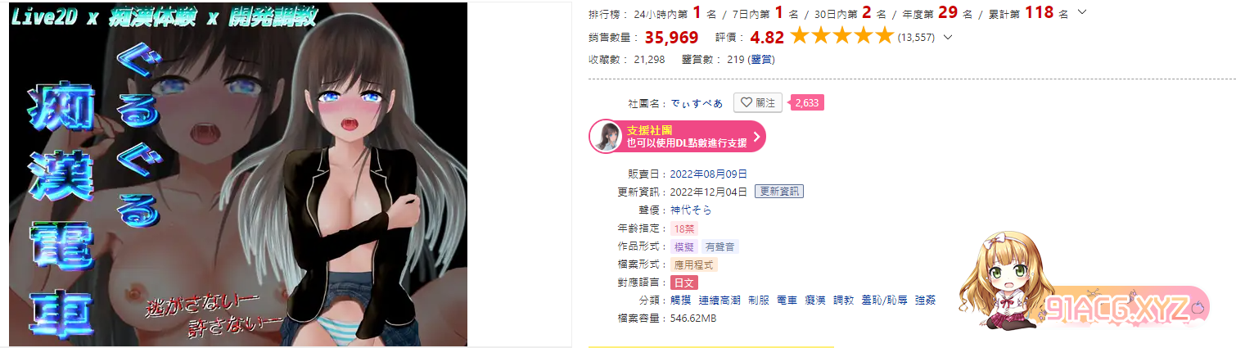Image resolution: width=1236 pixels, height=348 pixels.
Task: Follow the circle with 關注 button
Action: click(x=757, y=103)
